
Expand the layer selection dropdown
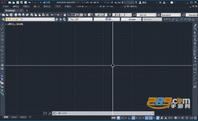click(x=53, y=19)
